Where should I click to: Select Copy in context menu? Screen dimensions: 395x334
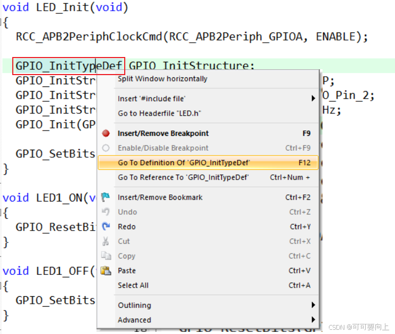tap(208, 256)
